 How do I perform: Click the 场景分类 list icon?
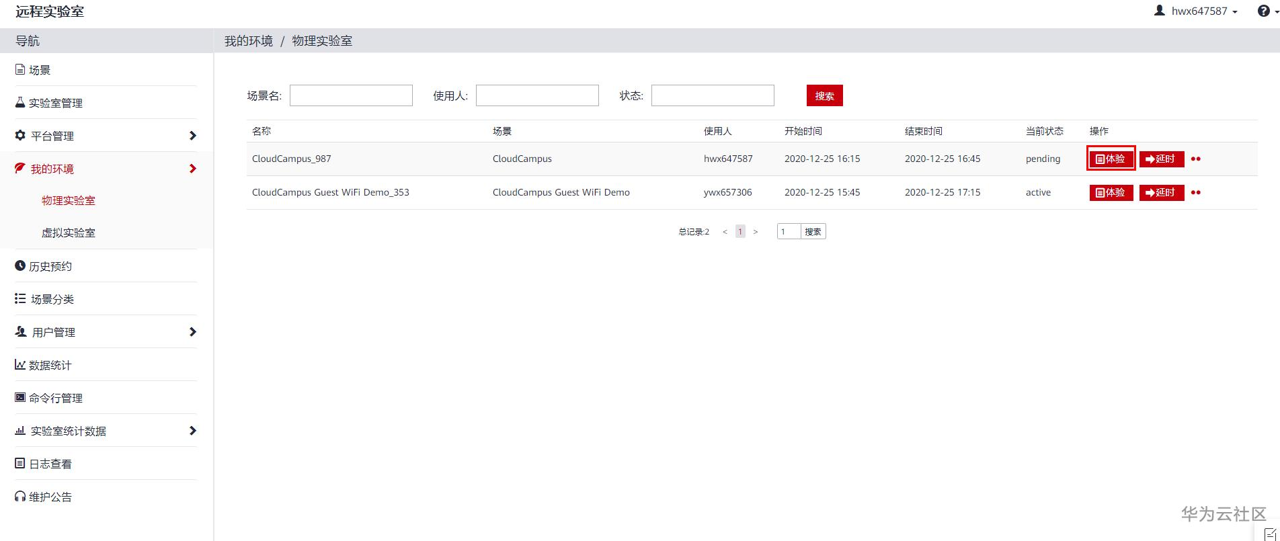(x=20, y=298)
